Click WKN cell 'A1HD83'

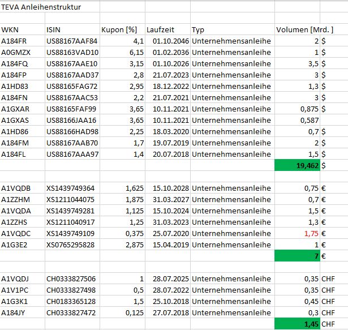click(23, 86)
